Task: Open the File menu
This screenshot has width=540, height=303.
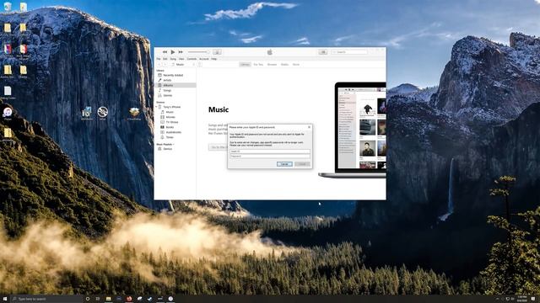Action: click(x=159, y=59)
